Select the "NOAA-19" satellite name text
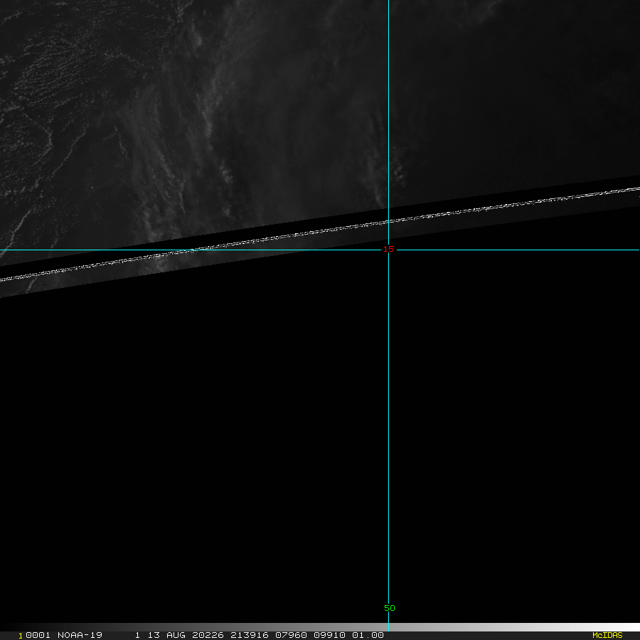Image resolution: width=640 pixels, height=640 pixels. pos(80,635)
